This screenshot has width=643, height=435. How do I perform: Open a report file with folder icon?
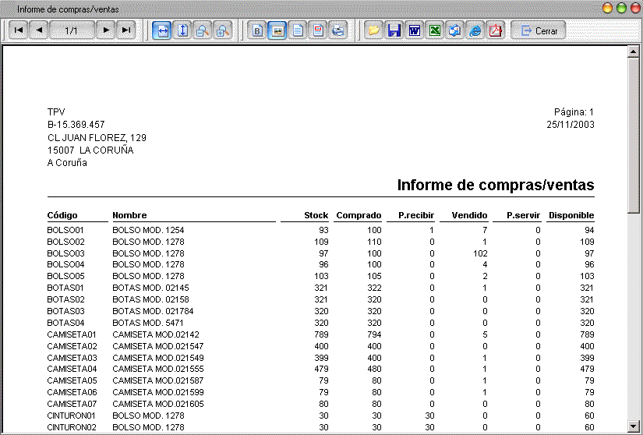(374, 30)
